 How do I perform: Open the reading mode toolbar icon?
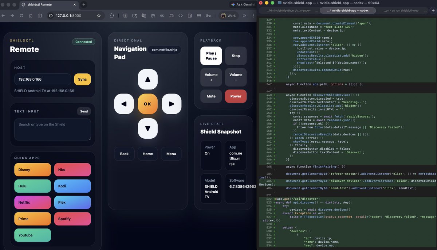(125, 16)
